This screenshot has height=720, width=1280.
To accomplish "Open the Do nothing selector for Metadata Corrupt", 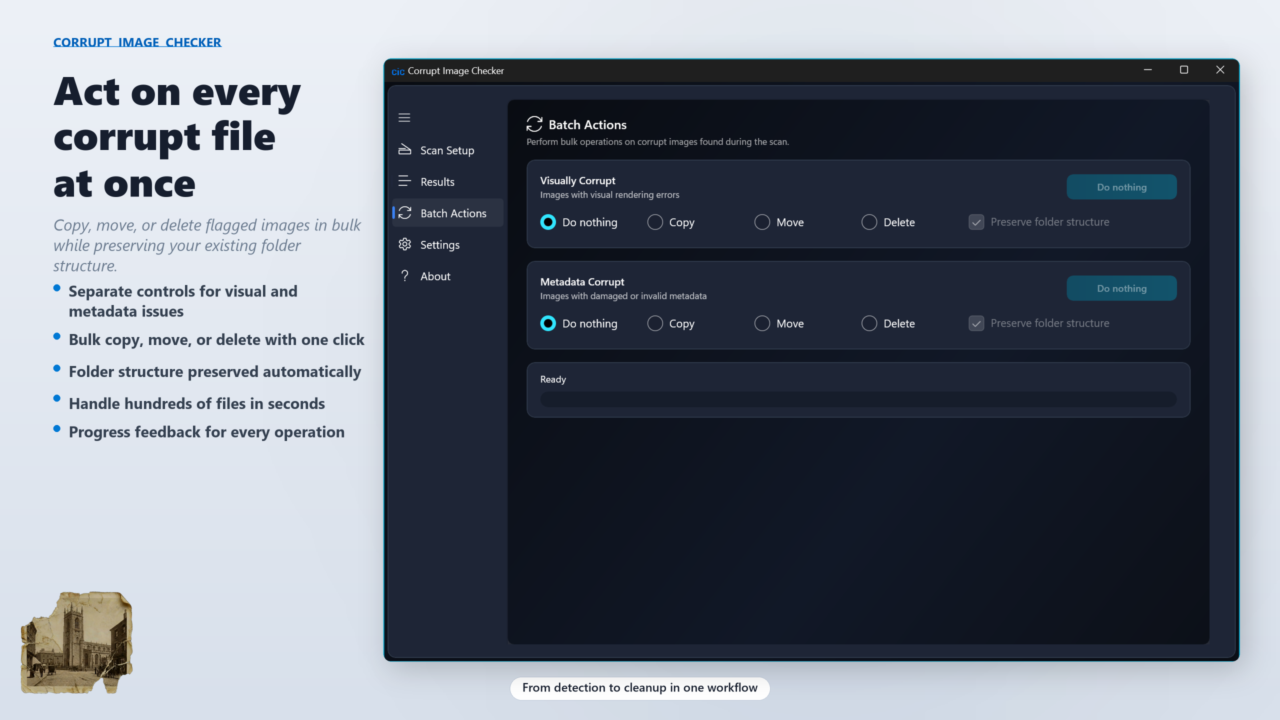I will tap(1121, 288).
